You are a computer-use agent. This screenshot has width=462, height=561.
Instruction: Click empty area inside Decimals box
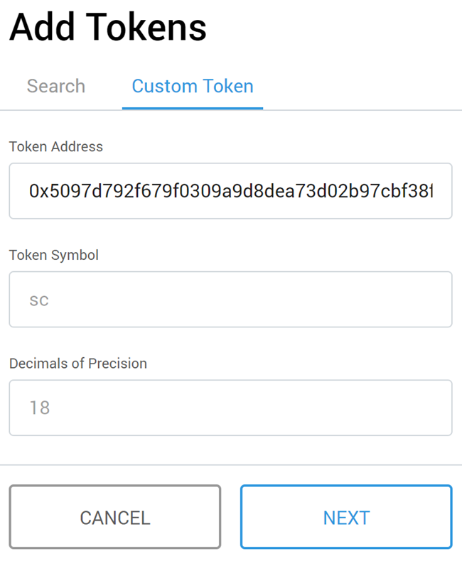(x=251, y=408)
